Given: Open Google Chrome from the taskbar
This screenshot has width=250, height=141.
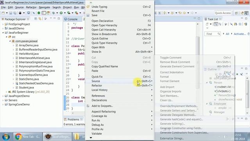Looking at the screenshot, I should [x=28, y=137].
